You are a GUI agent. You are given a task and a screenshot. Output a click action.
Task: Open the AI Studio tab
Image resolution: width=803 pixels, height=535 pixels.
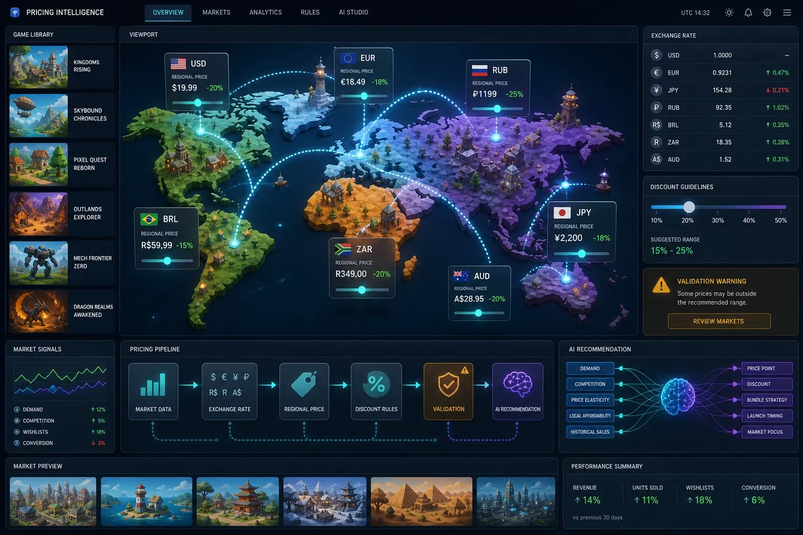(x=353, y=13)
